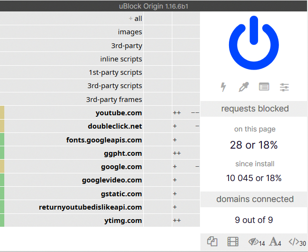Image resolution: width=308 pixels, height=252 pixels.
Task: Open the logger list icon
Action: coord(264,87)
